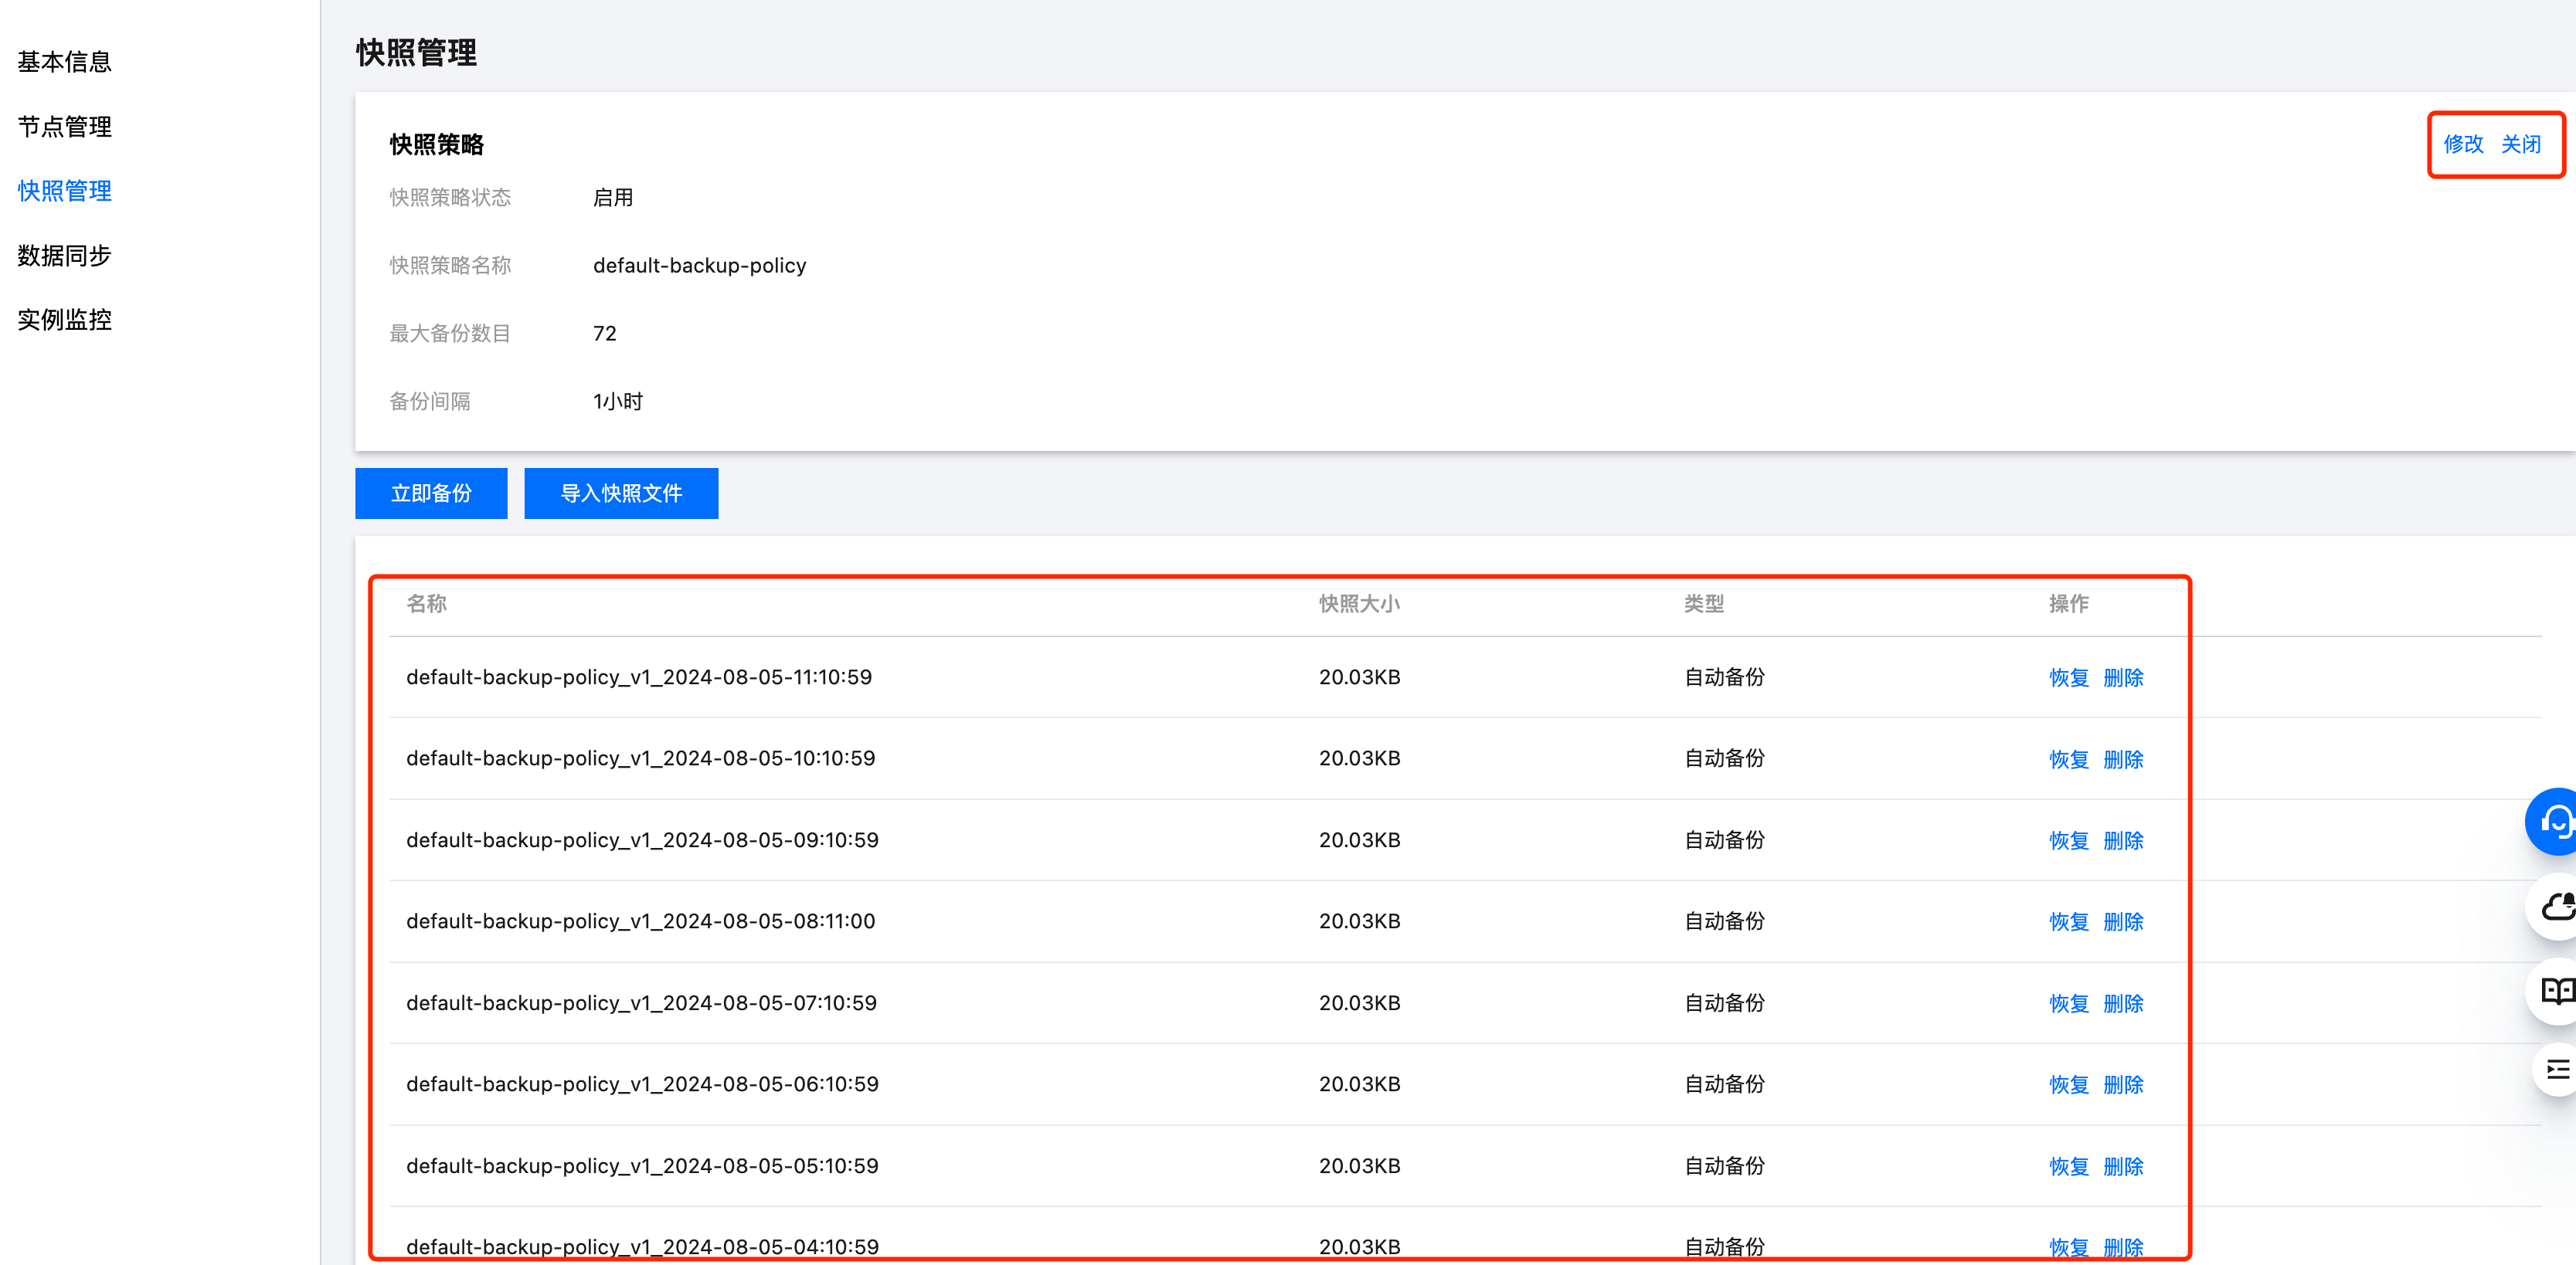
Task: Restore the 09:10:59 snapshot
Action: [x=2068, y=840]
